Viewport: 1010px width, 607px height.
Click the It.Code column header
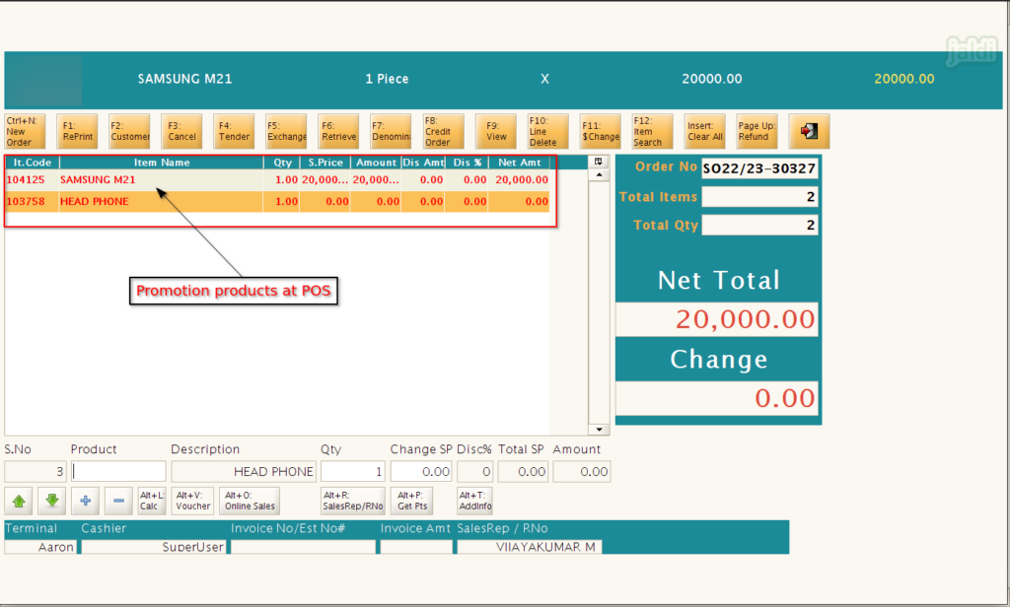[x=33, y=163]
